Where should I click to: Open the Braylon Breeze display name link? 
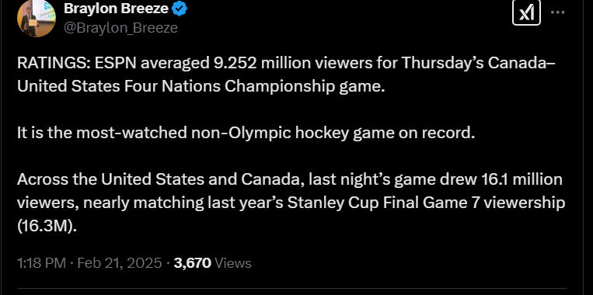[116, 9]
